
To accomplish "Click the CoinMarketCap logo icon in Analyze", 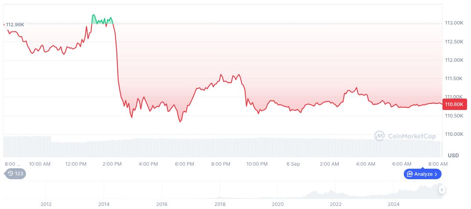I will coord(409,174).
